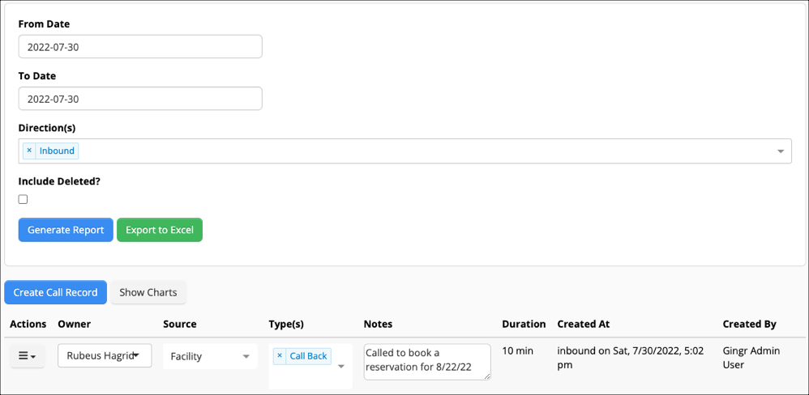Click the Type(s) column header
This screenshot has width=809, height=395.
[x=286, y=324]
